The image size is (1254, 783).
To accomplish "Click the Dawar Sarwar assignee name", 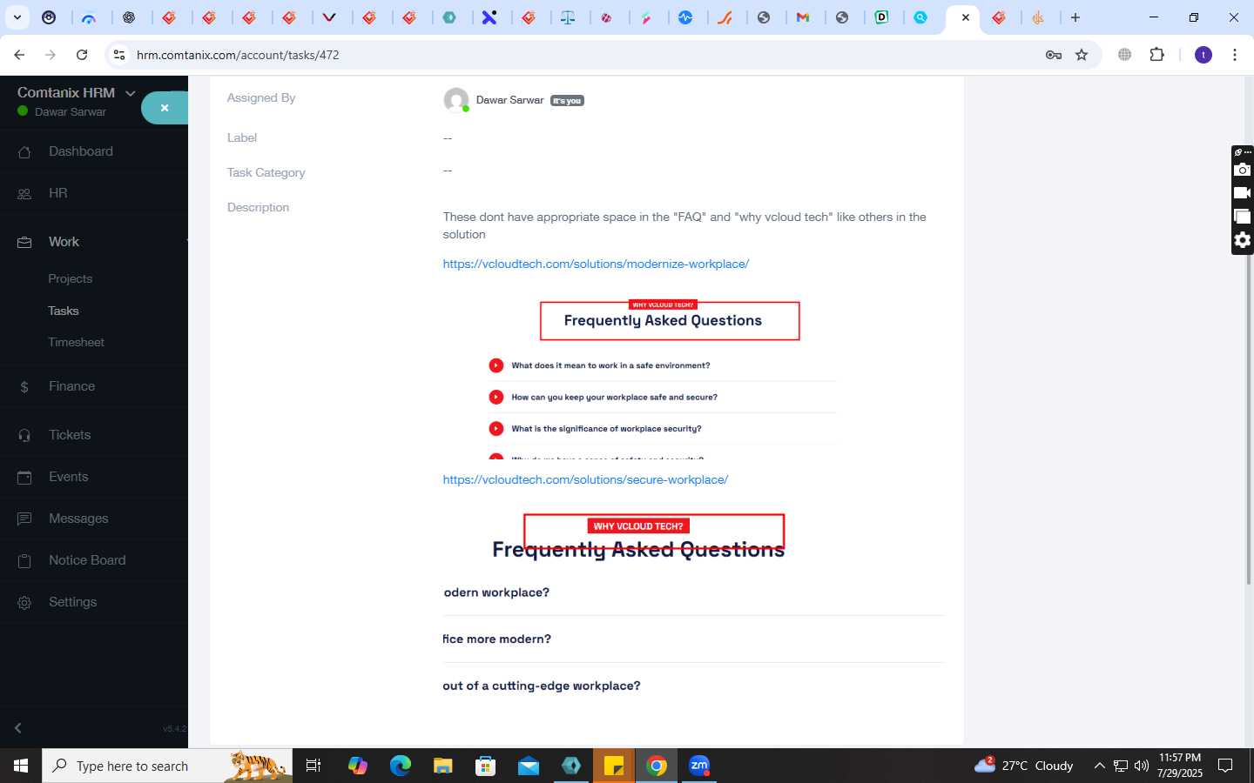I will [509, 100].
